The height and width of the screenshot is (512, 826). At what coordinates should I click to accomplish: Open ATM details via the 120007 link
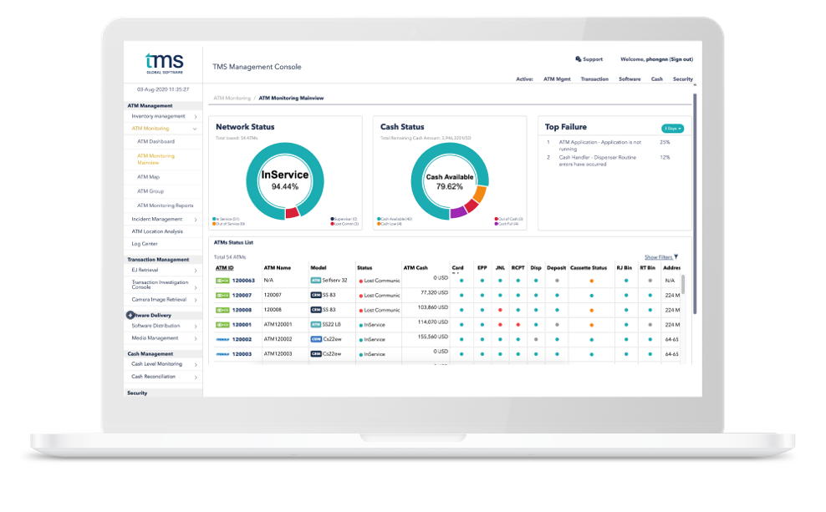241,295
